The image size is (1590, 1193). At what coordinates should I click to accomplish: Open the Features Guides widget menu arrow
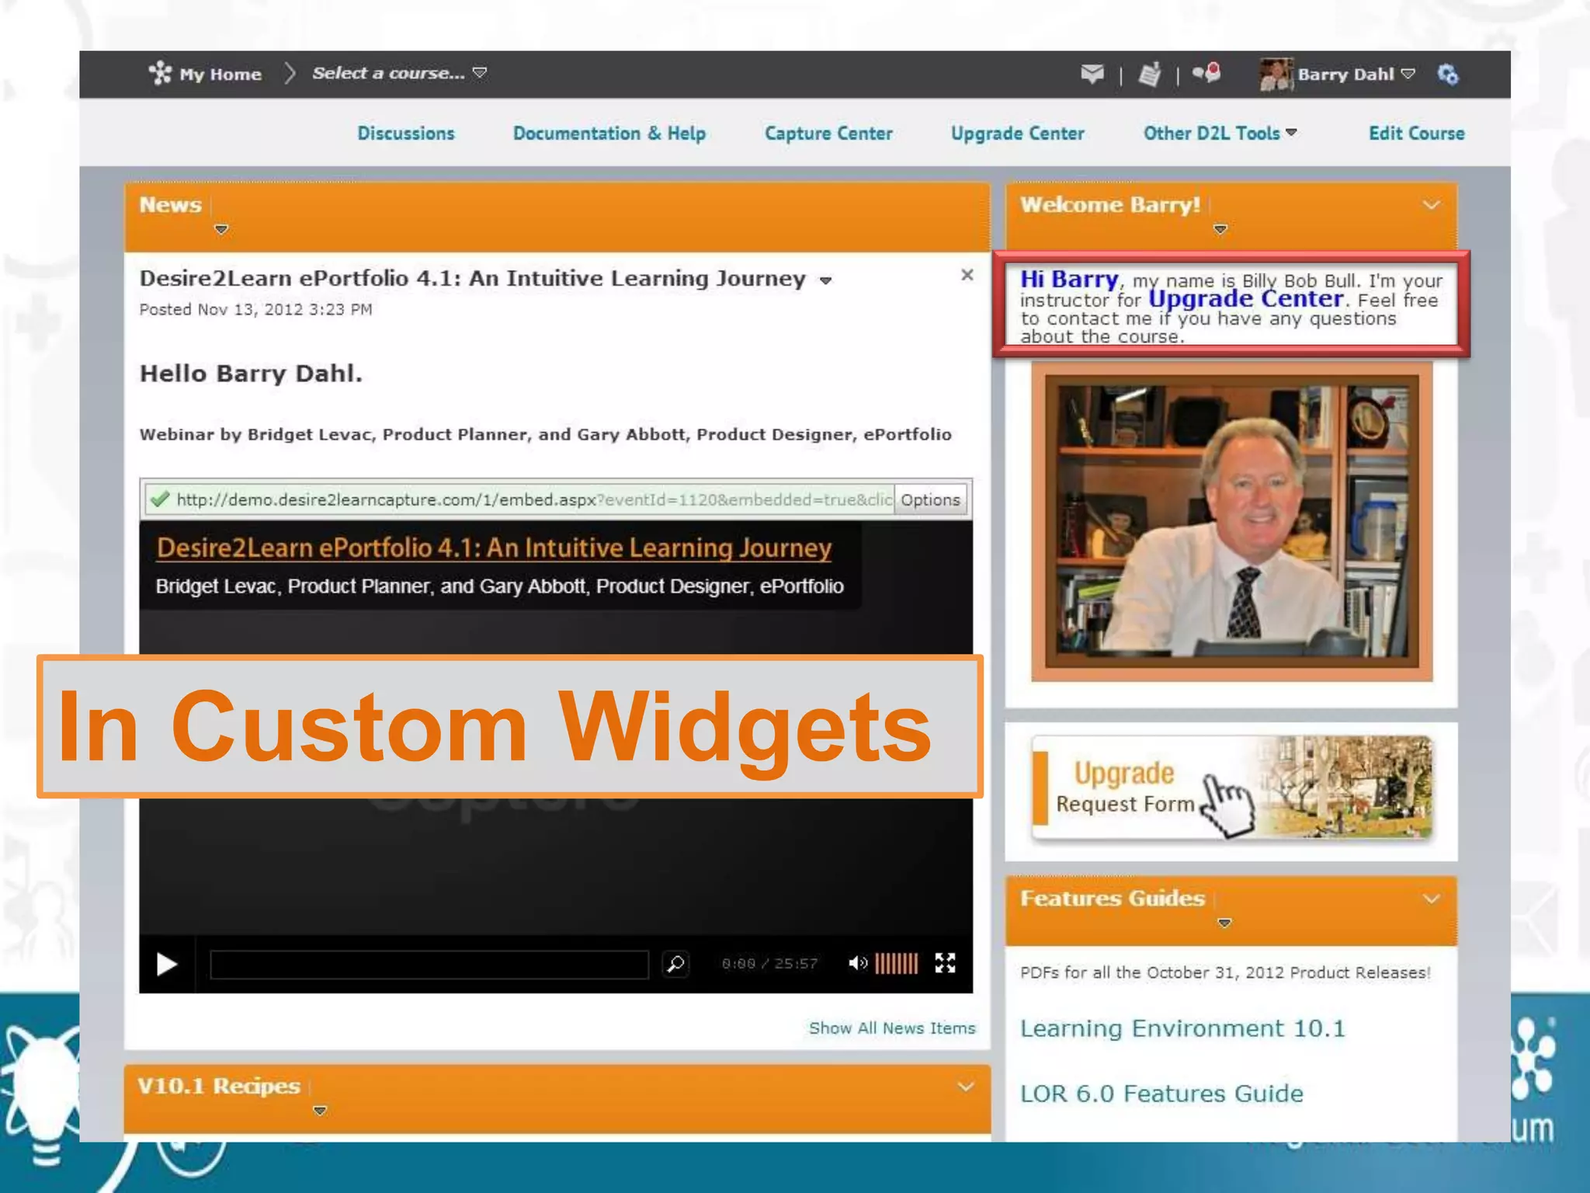(x=1224, y=923)
